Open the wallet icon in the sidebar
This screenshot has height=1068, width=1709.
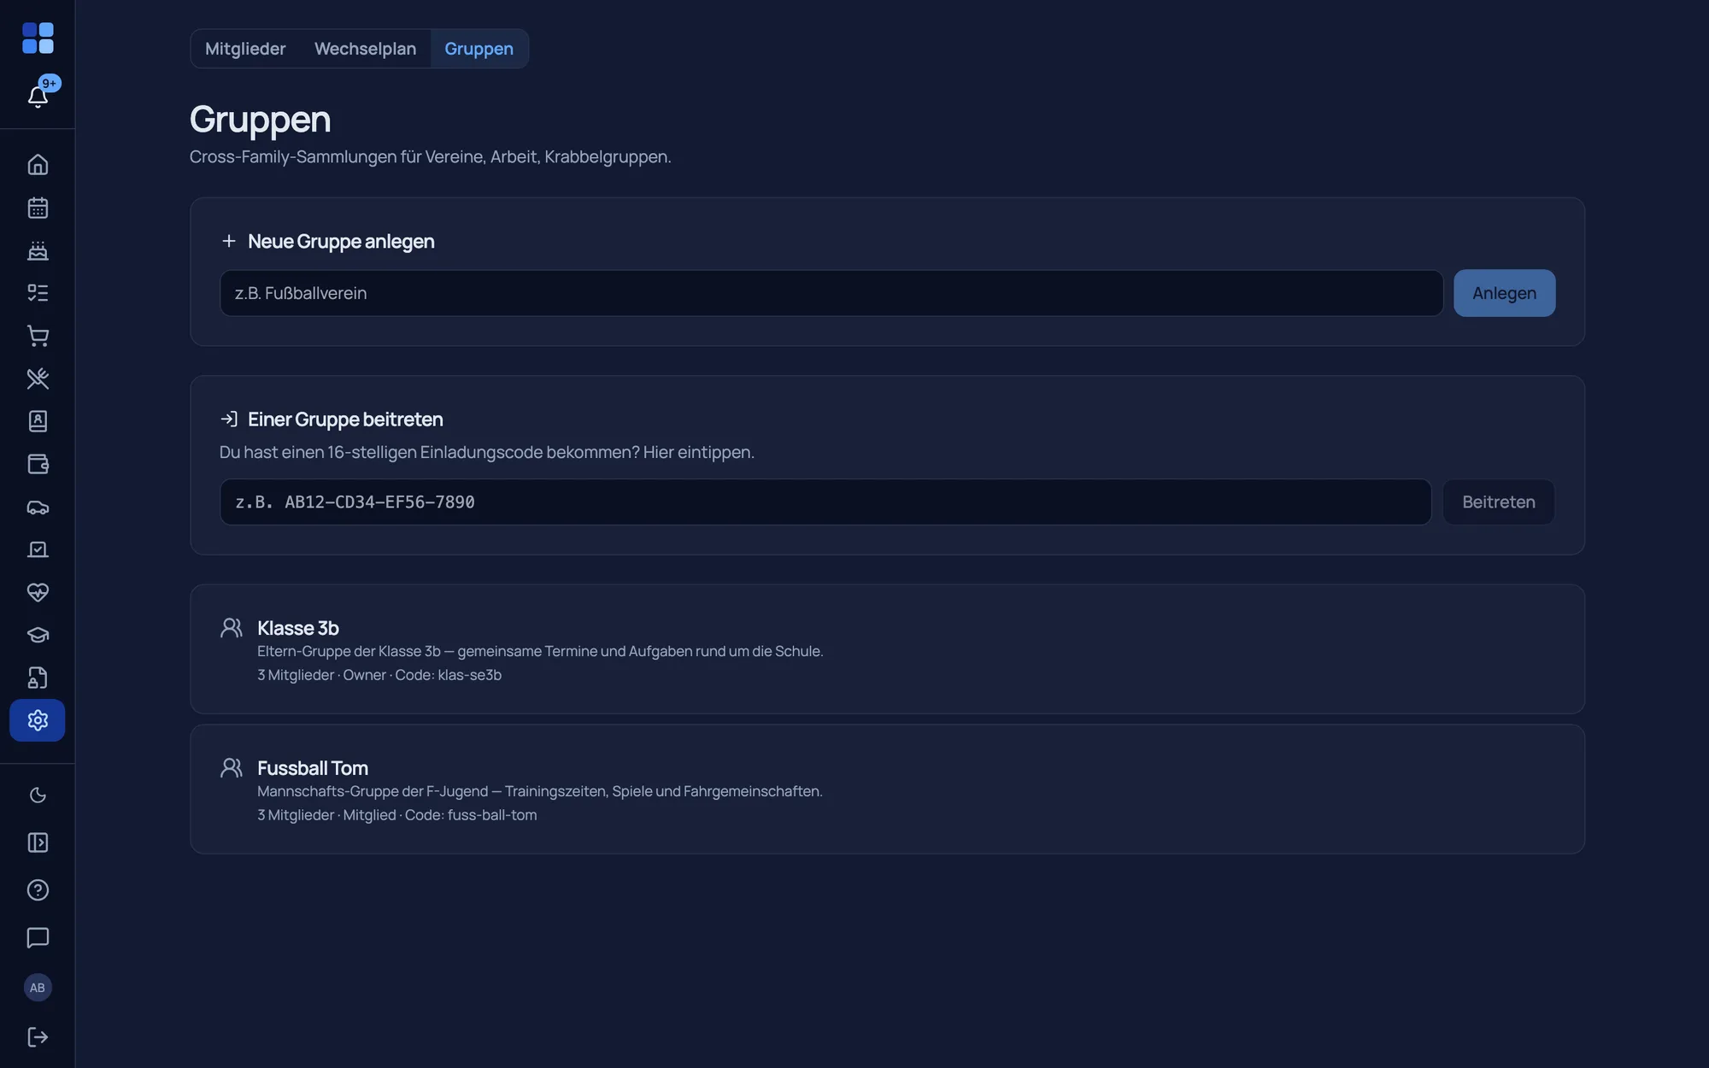[x=38, y=464]
